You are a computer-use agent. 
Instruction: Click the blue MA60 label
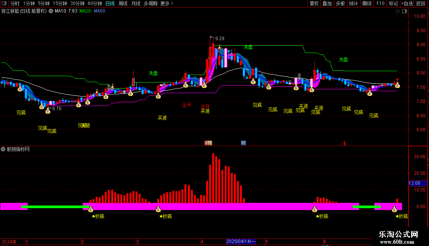(100, 11)
